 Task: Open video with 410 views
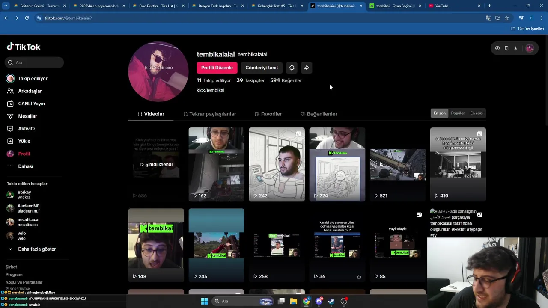click(x=458, y=164)
